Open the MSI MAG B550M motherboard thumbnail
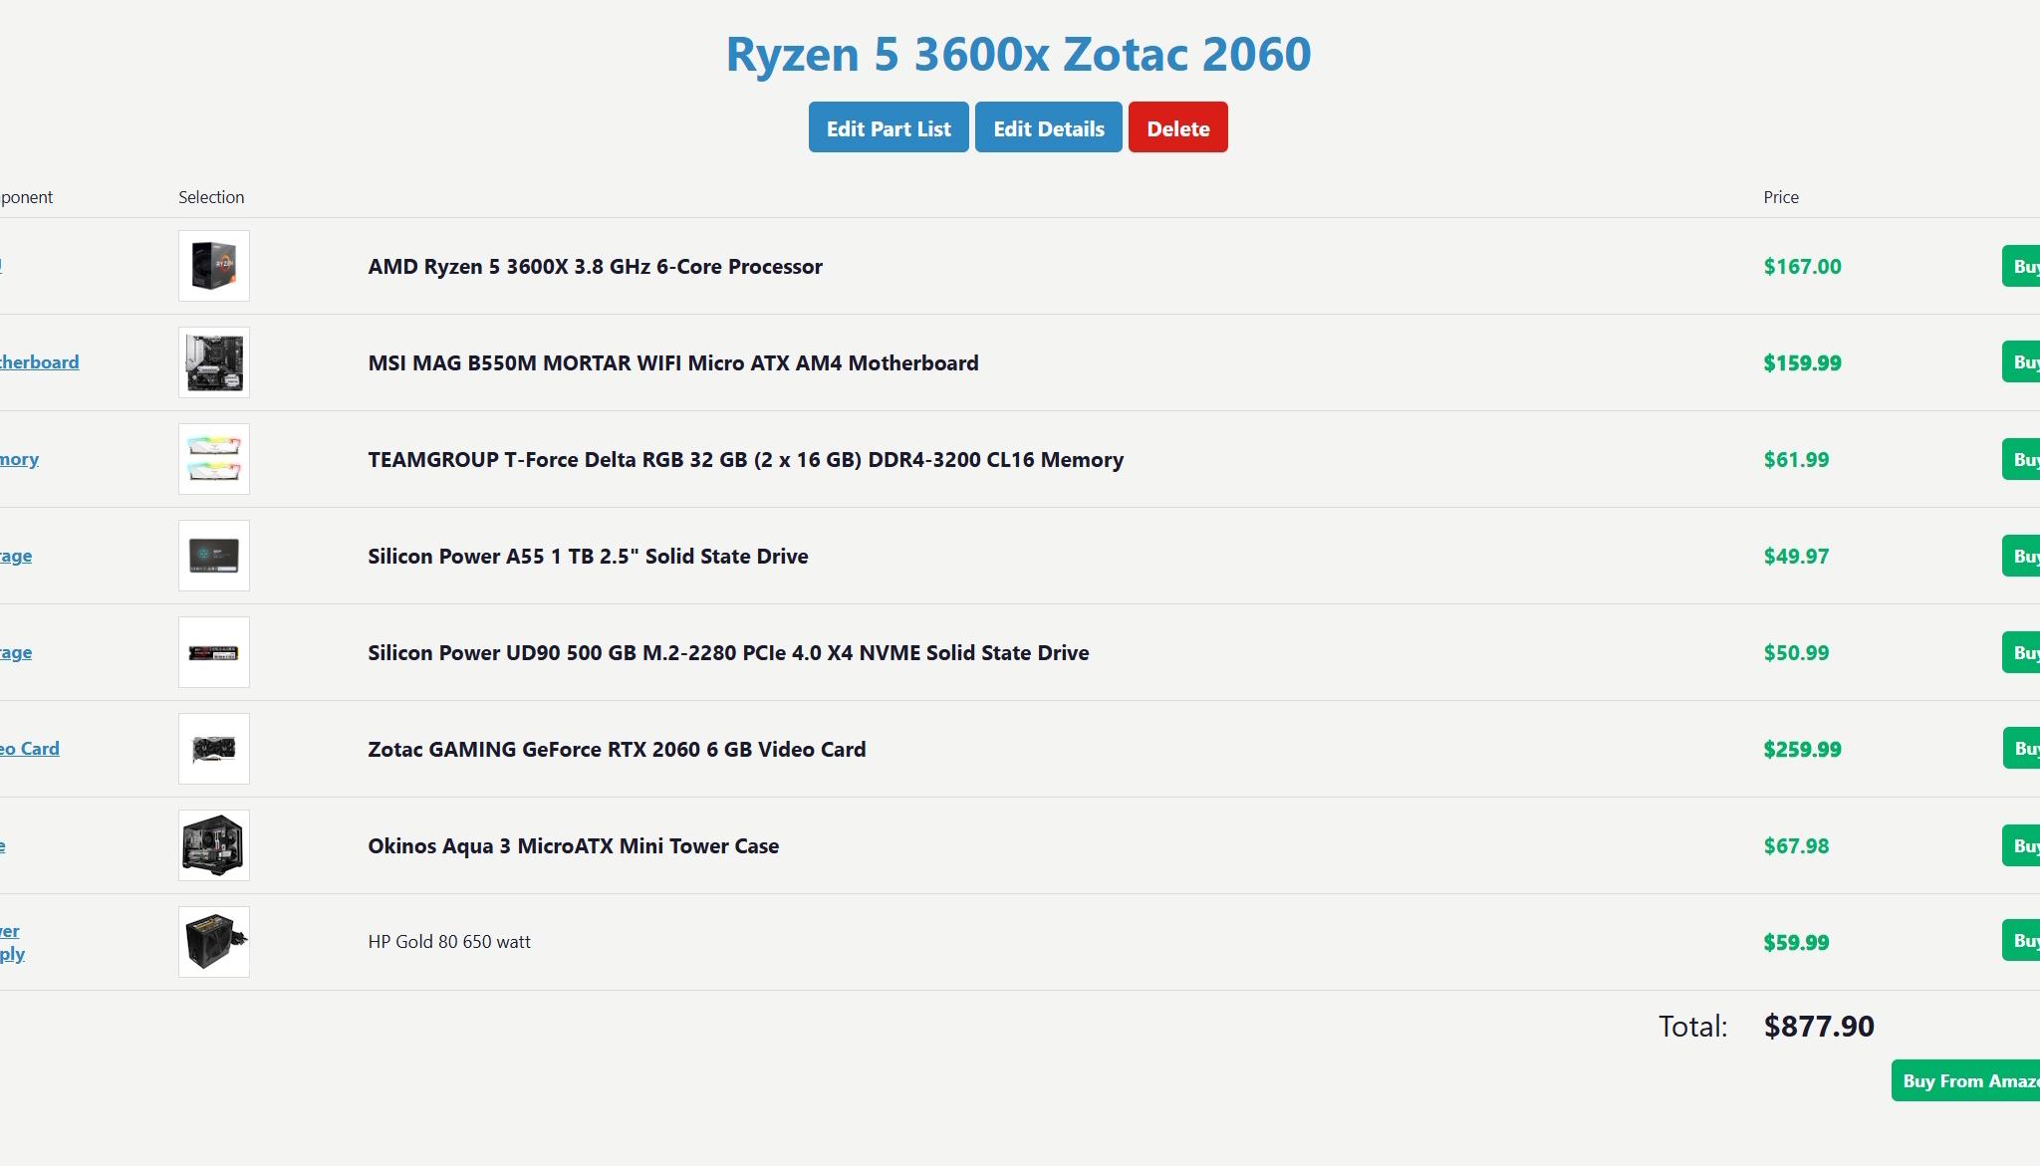Screen dimensions: 2040x1166 tap(214, 362)
